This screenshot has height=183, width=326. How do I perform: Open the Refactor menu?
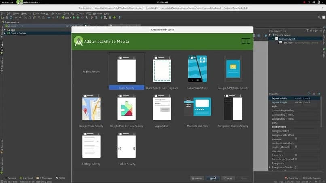[x=56, y=13]
